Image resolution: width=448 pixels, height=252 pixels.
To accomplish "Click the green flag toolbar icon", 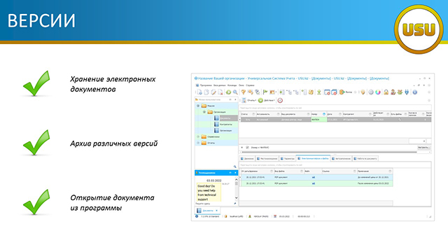I will 265,92.
